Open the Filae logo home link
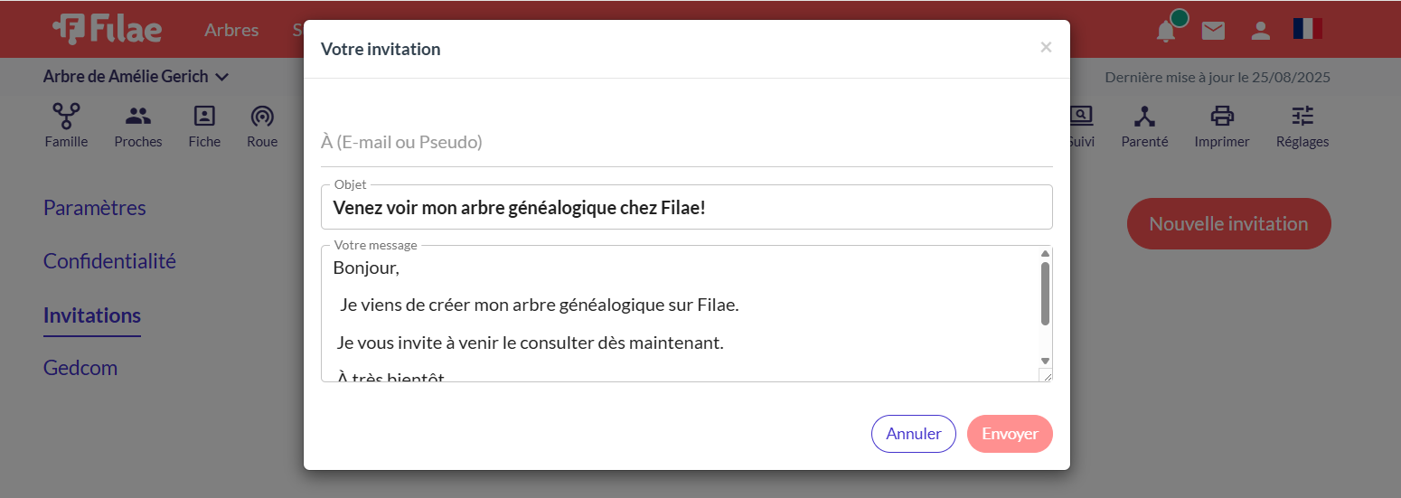The image size is (1401, 498). pos(108,29)
